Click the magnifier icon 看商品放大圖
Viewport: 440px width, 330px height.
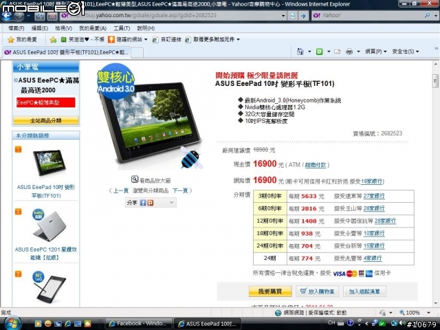(135, 179)
